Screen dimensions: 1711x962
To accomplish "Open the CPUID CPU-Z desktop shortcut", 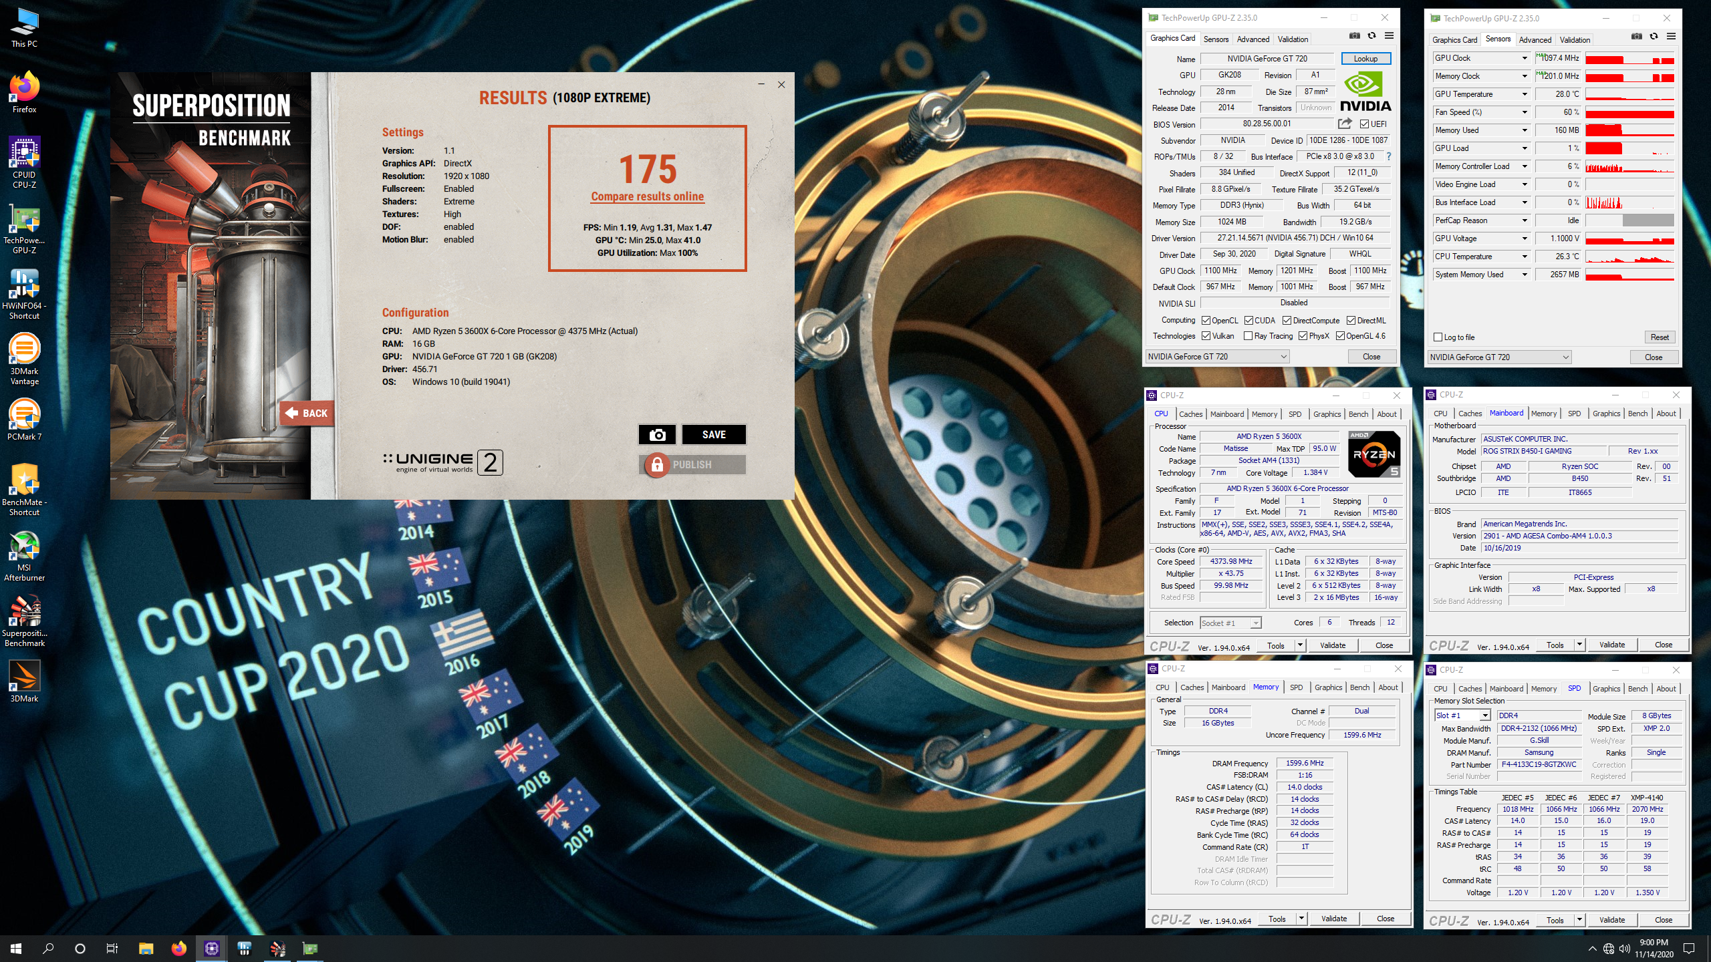I will [25, 162].
